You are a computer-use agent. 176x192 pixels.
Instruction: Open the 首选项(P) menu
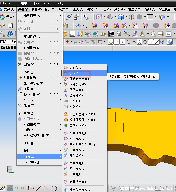click(135, 9)
